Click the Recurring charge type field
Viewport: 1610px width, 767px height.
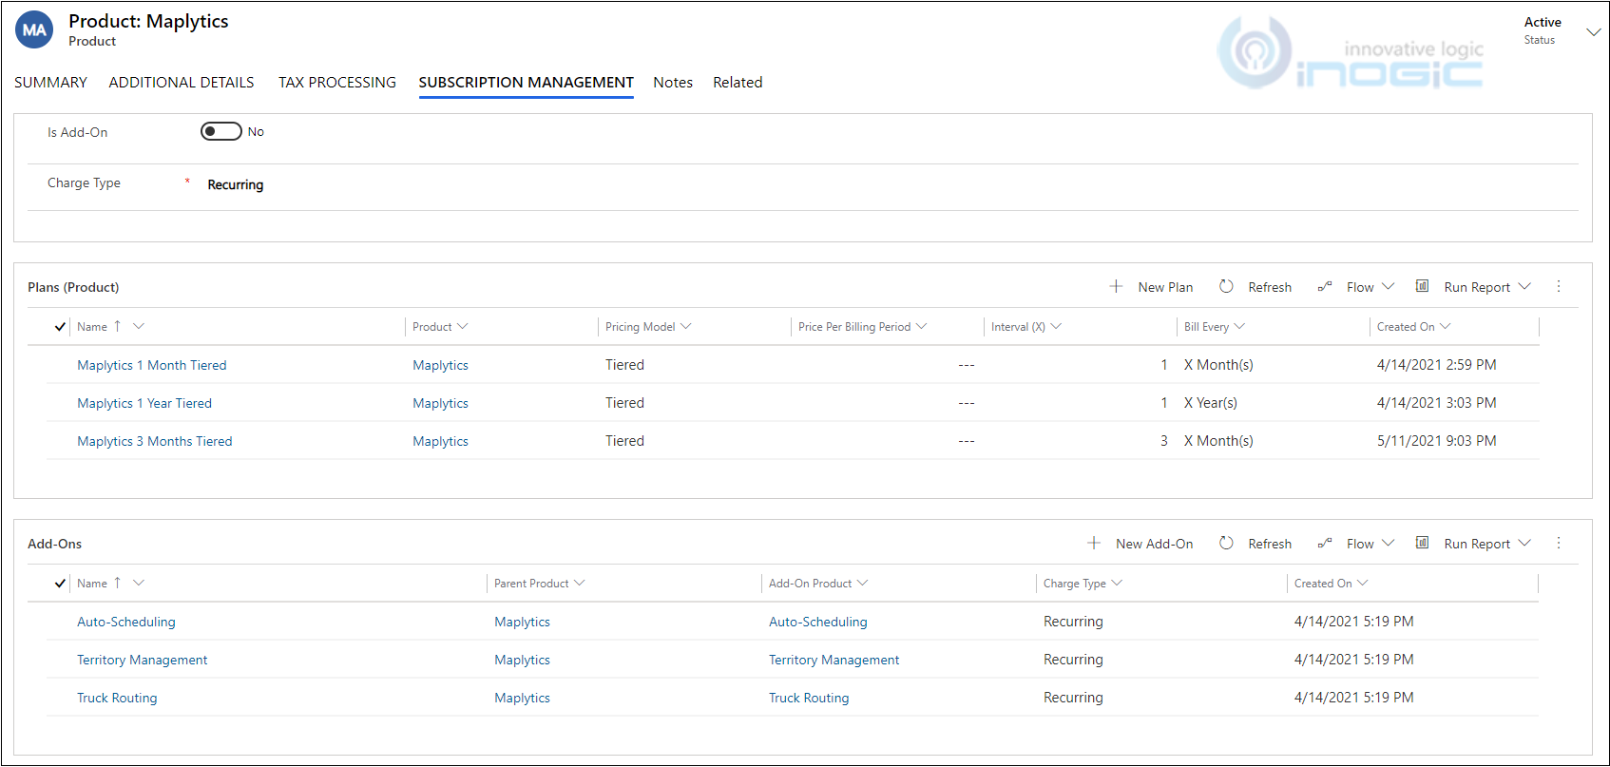click(x=236, y=184)
